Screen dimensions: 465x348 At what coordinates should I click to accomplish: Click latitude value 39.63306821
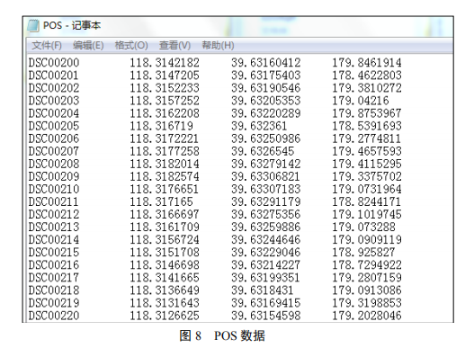(266, 176)
